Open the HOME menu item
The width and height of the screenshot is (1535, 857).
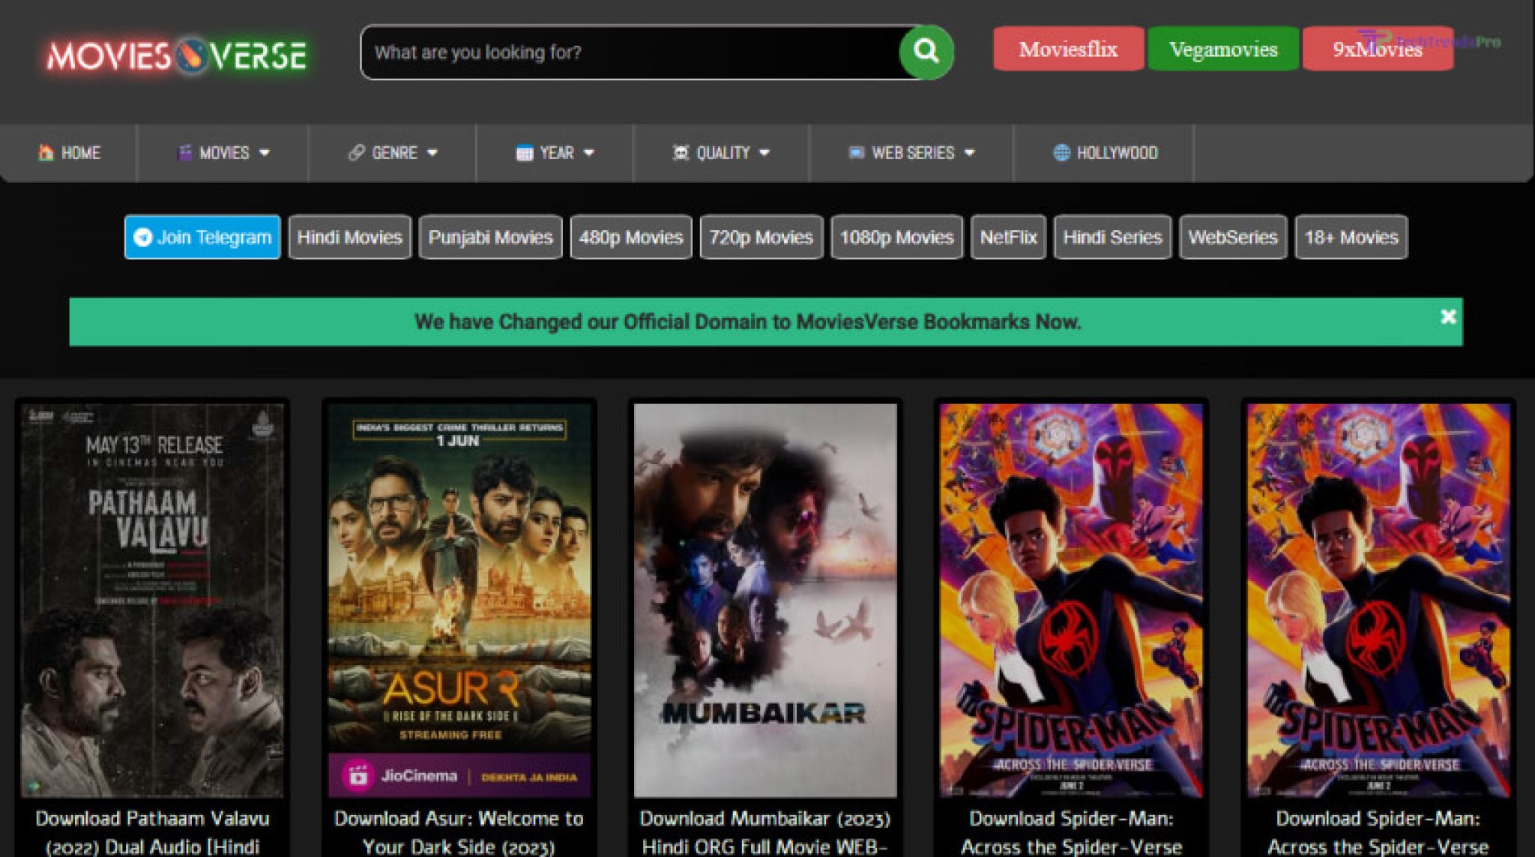point(68,153)
